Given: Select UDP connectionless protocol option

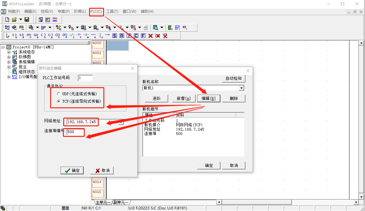Looking at the screenshot, I should point(59,94).
